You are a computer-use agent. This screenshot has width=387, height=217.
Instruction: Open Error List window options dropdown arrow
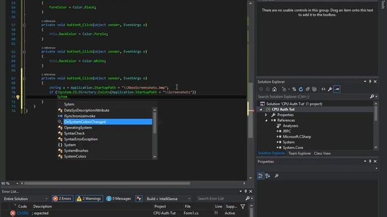(x=241, y=191)
